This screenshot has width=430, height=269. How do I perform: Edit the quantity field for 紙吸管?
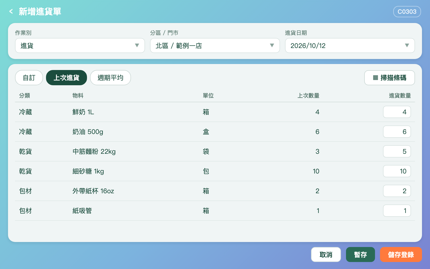(397, 211)
